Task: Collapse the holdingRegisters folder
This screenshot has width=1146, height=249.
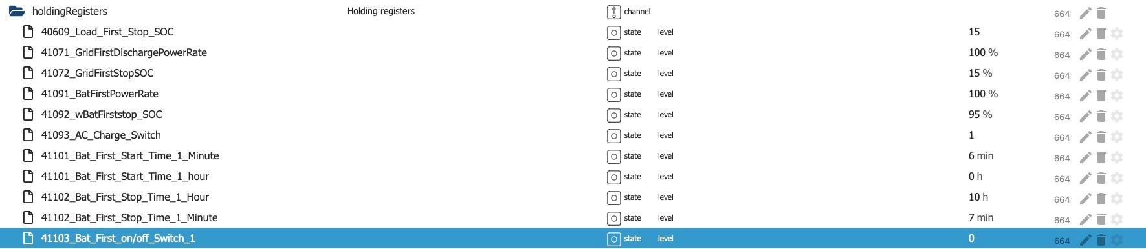Action: (17, 12)
